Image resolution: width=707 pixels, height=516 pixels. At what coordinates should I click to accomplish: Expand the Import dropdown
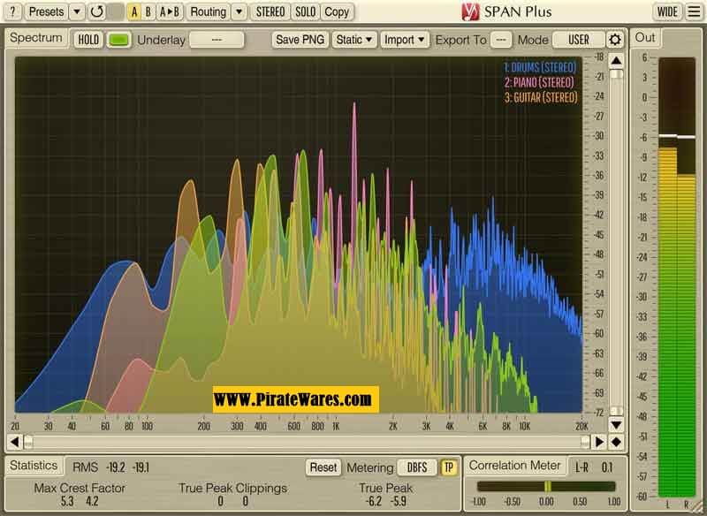pos(405,40)
